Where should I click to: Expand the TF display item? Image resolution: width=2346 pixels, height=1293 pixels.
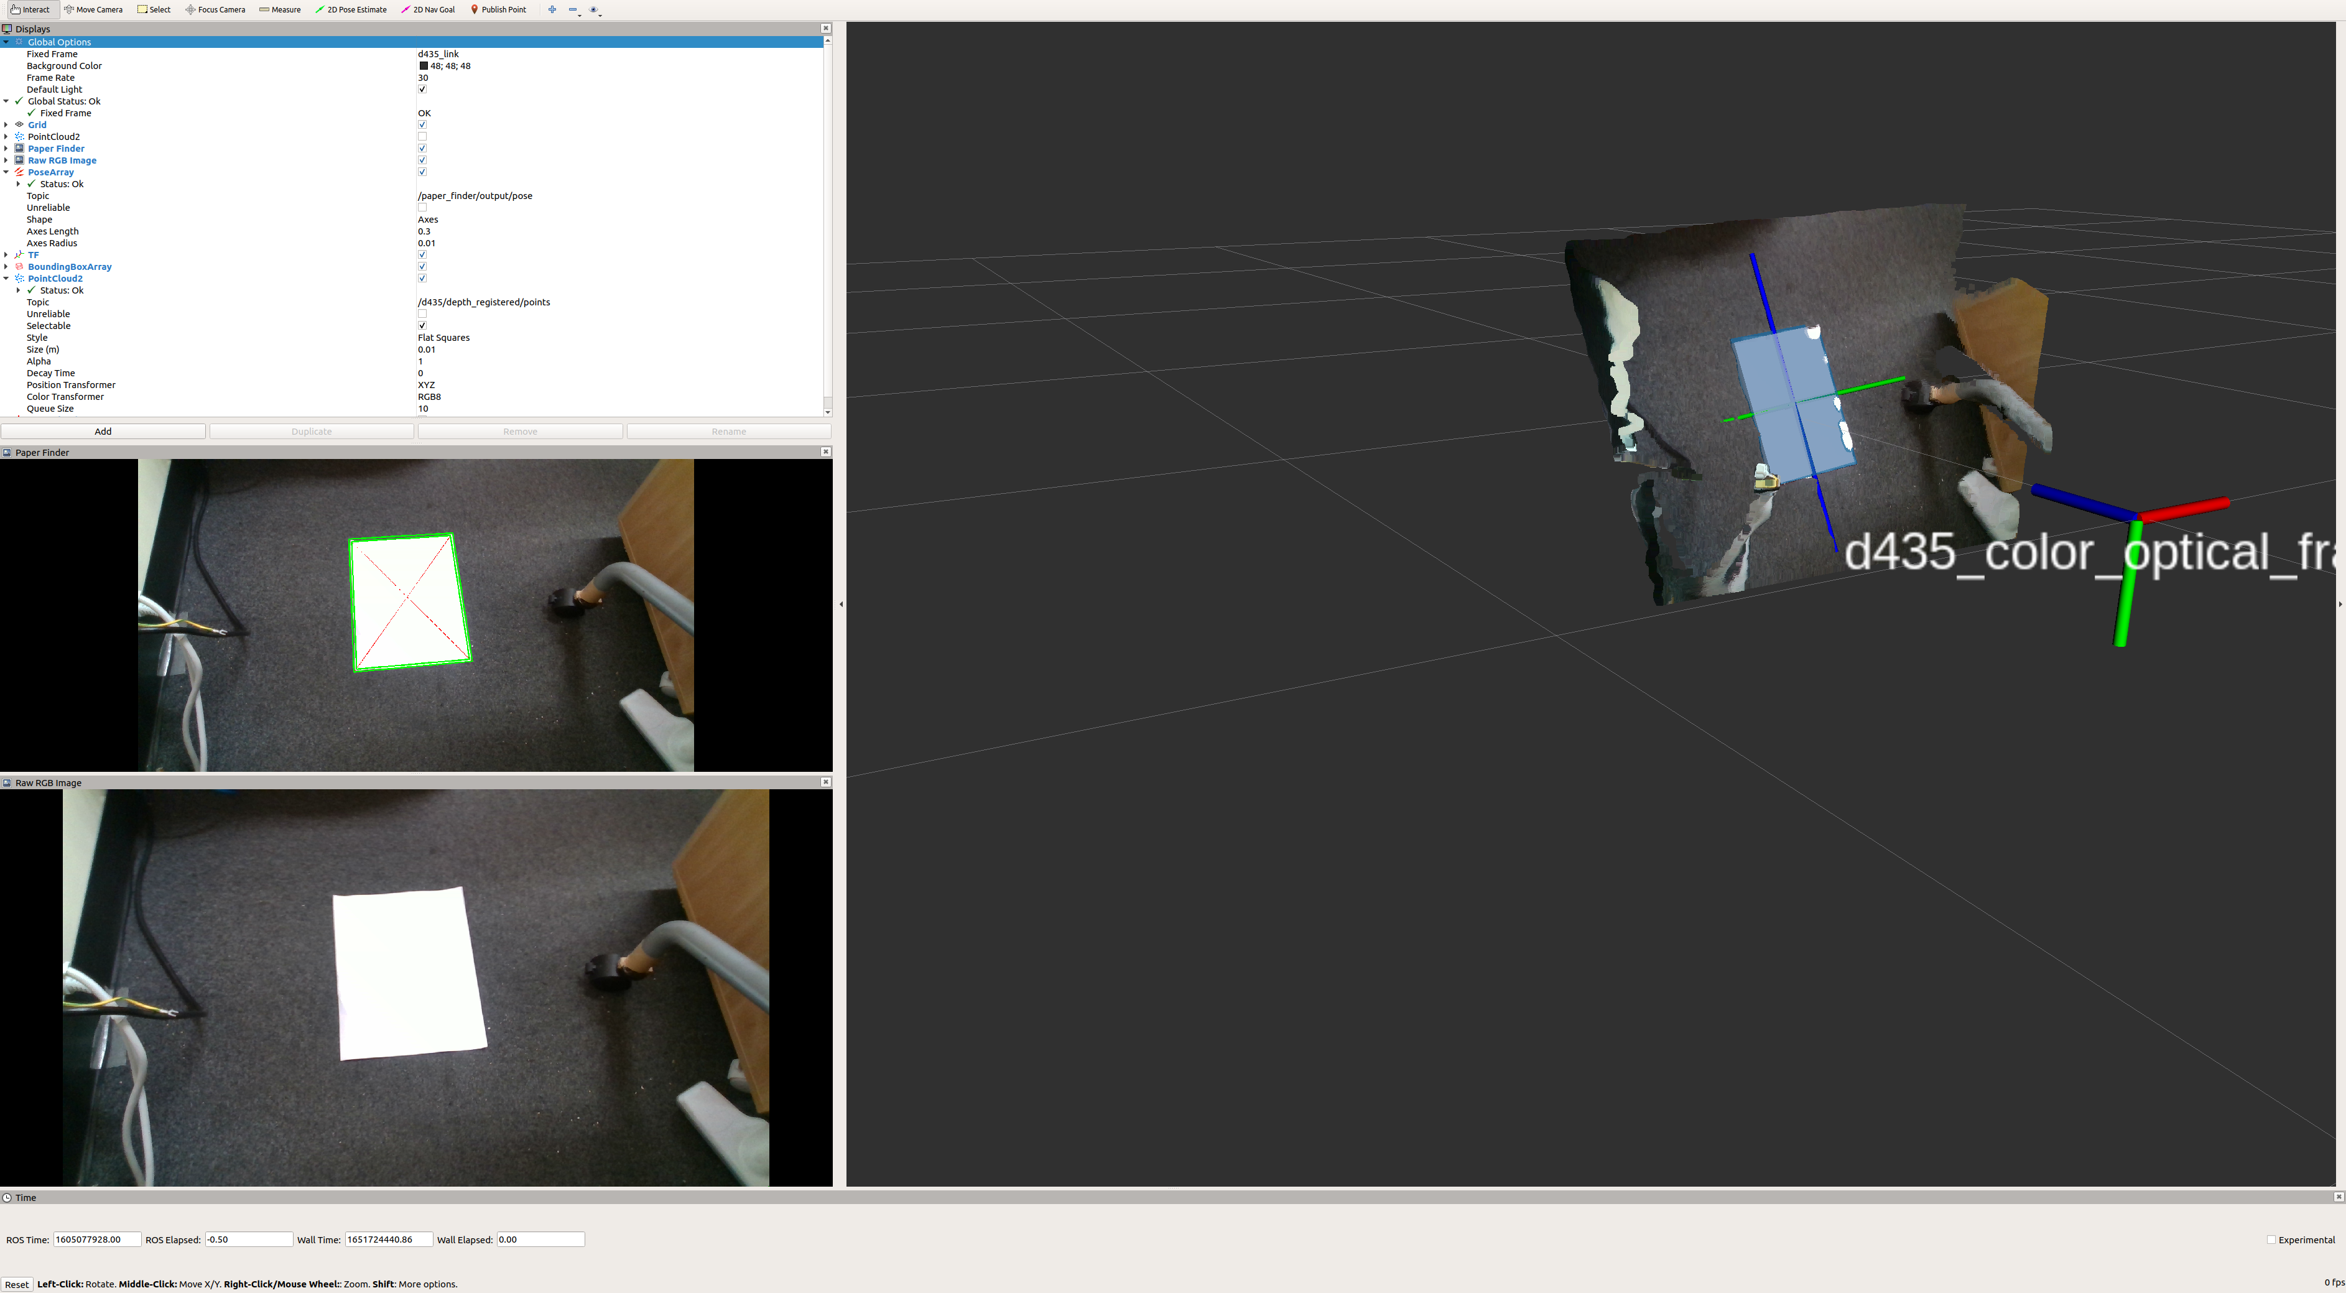6,255
